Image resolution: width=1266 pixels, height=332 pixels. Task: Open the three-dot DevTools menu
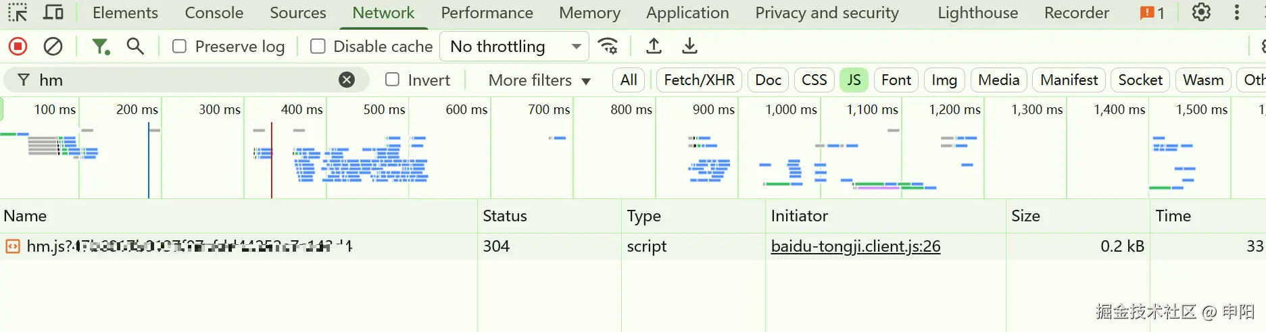click(x=1236, y=12)
